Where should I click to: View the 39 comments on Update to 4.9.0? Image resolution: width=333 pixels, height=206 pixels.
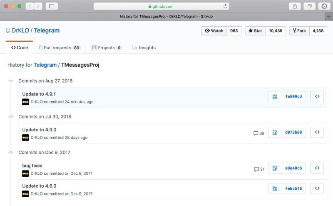tap(259, 133)
